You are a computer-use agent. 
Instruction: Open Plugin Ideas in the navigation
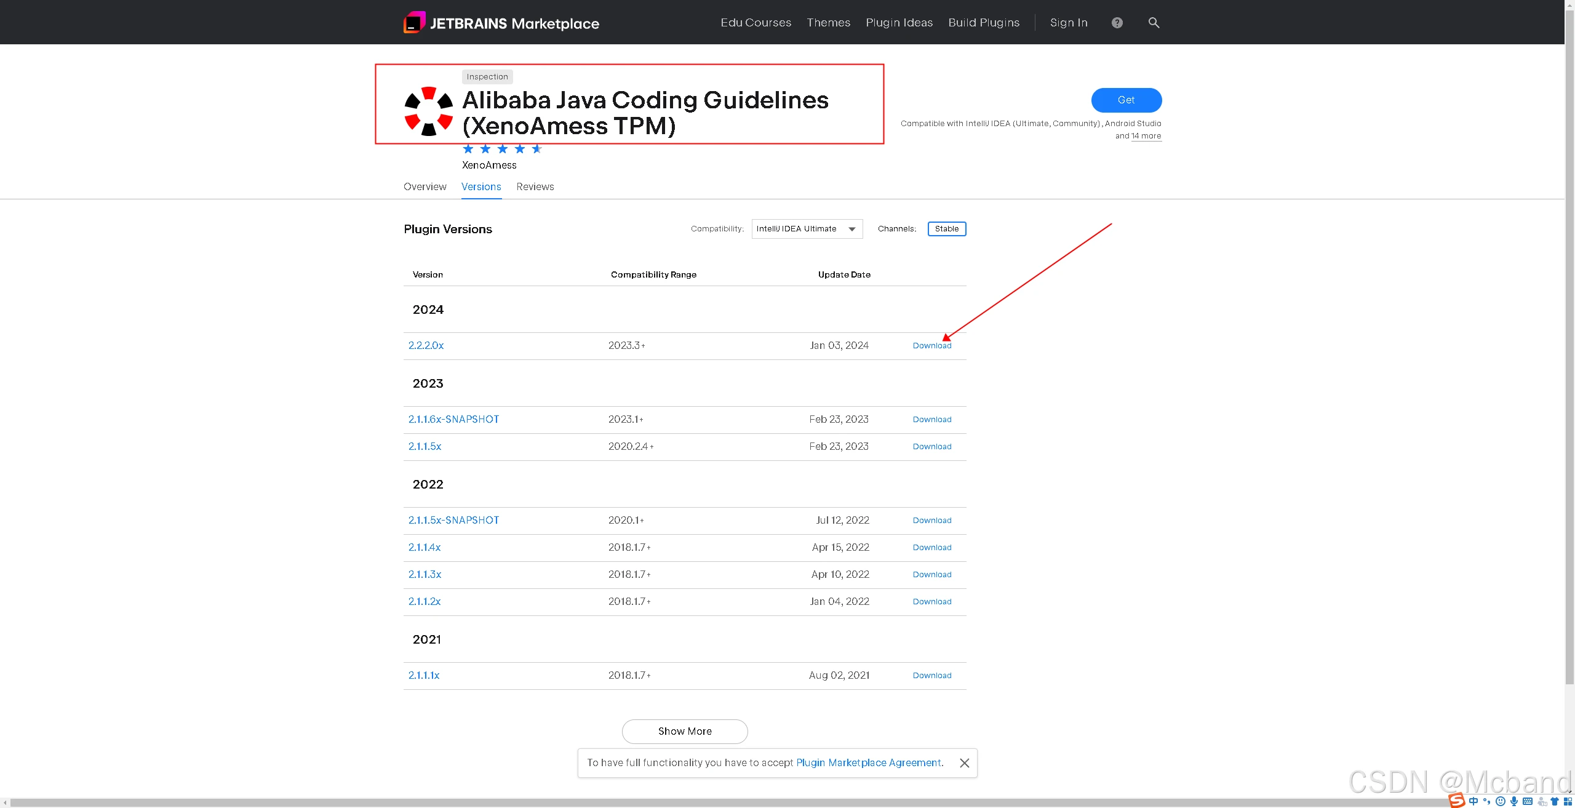click(899, 23)
